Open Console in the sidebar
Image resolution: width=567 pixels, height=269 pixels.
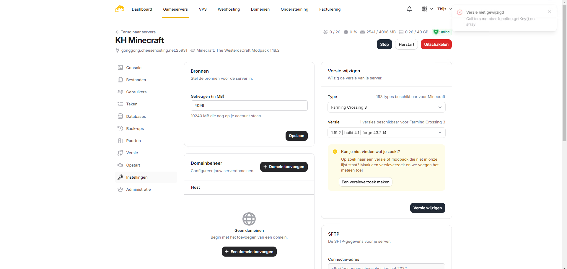coord(134,68)
